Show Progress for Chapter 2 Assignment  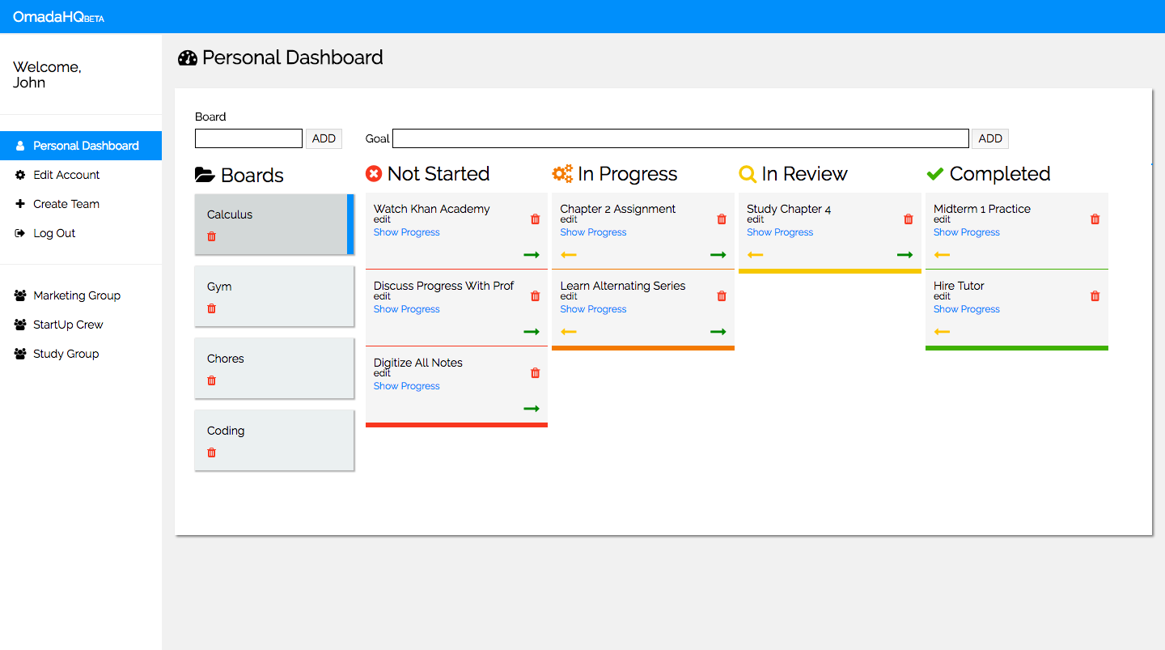point(593,232)
